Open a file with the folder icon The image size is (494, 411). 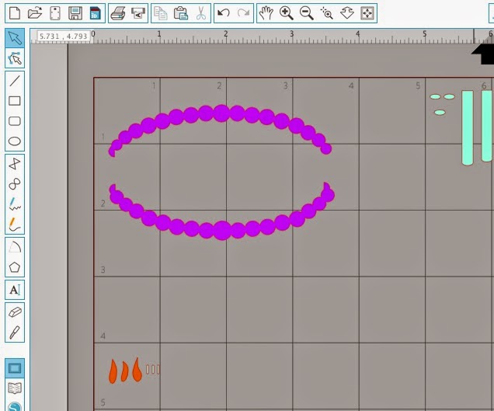[x=35, y=13]
